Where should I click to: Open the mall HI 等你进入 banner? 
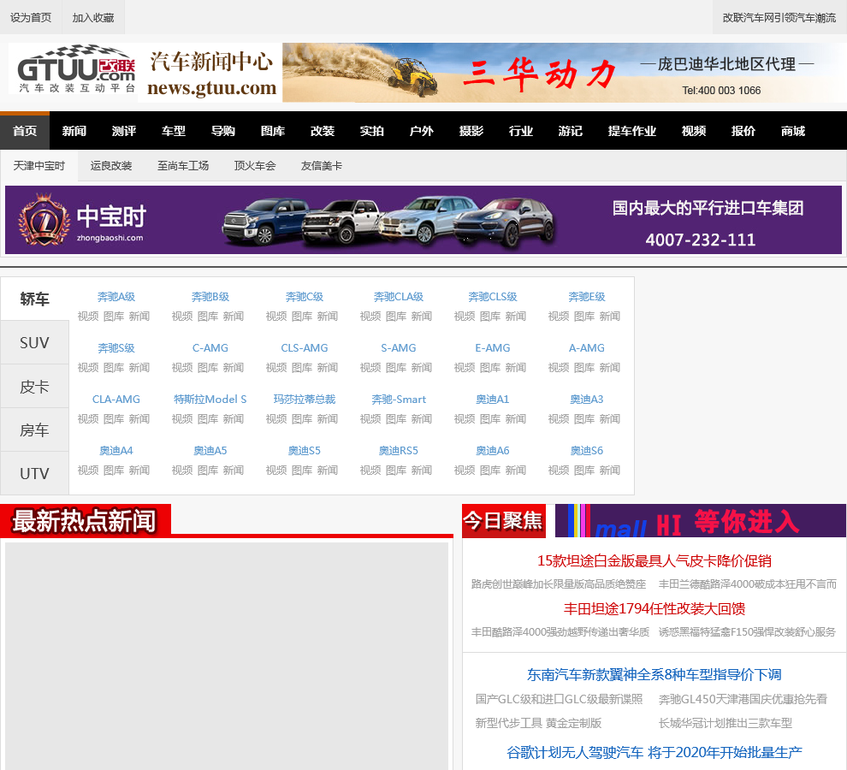tap(701, 521)
